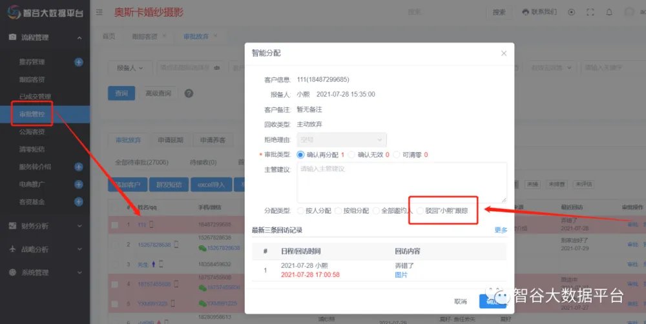The image size is (646, 324).
Task: Select the 确认无效 radio button
Action: (352, 155)
